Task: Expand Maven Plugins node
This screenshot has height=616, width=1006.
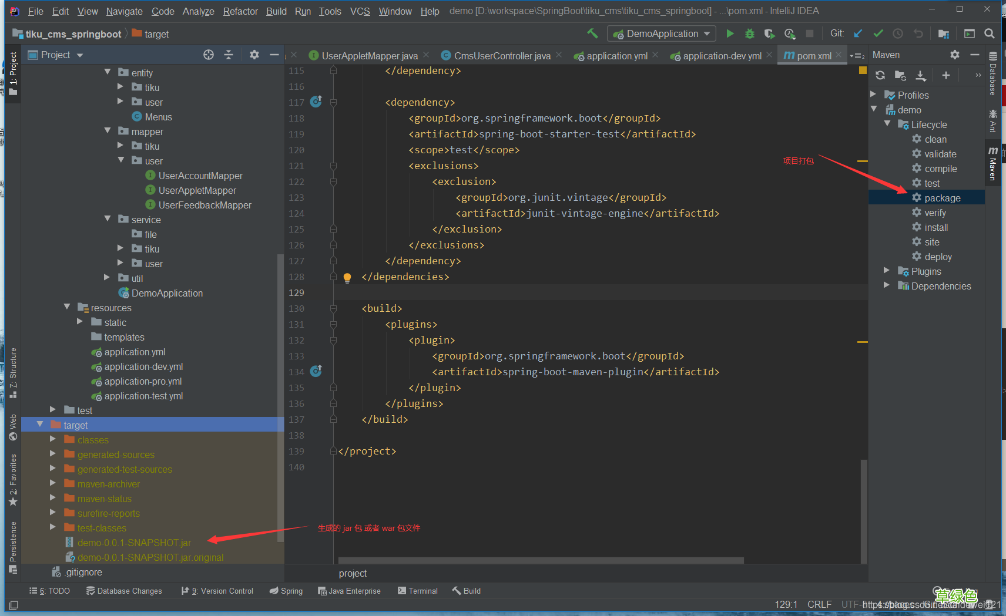Action: [887, 270]
